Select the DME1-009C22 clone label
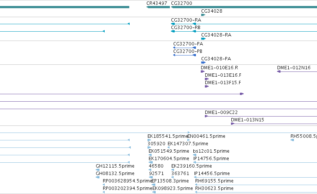 coord(221,112)
